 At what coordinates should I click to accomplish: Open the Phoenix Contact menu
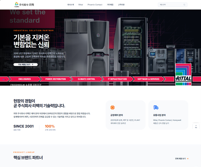click(95, 5)
